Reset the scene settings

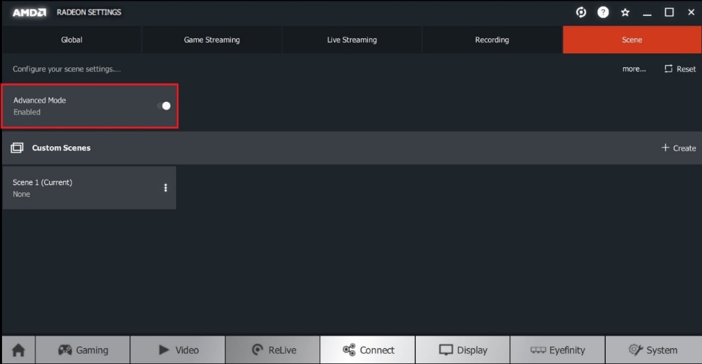(x=680, y=69)
